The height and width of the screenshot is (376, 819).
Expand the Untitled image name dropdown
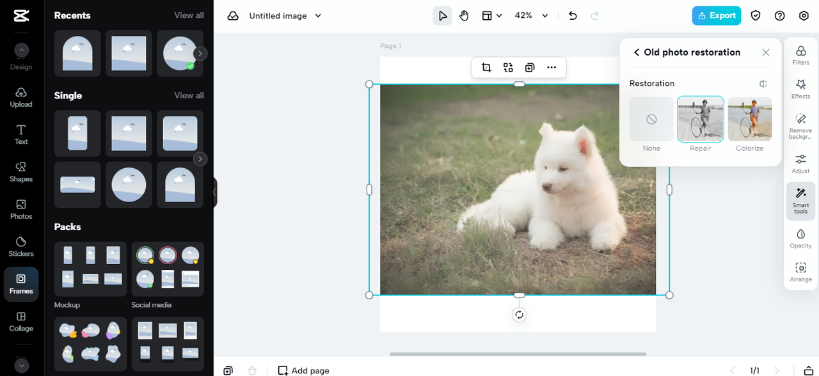(318, 15)
